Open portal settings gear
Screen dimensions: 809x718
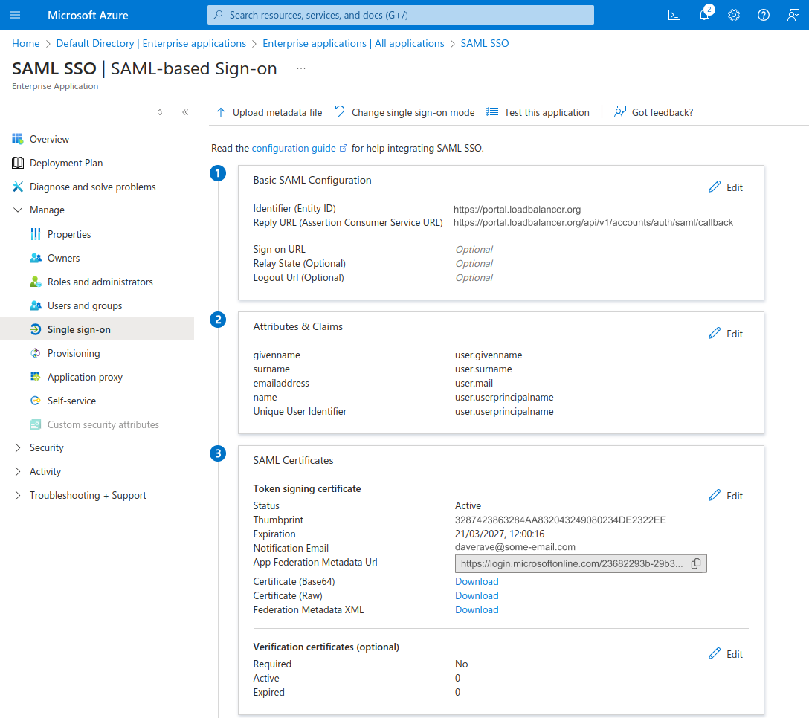(734, 15)
